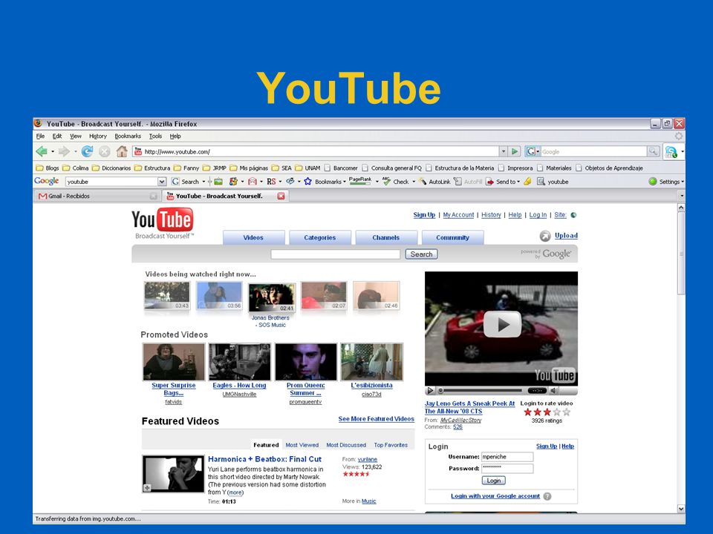Click the Google Toolbar mail envelope icon
The width and height of the screenshot is (713, 534).
(x=253, y=182)
